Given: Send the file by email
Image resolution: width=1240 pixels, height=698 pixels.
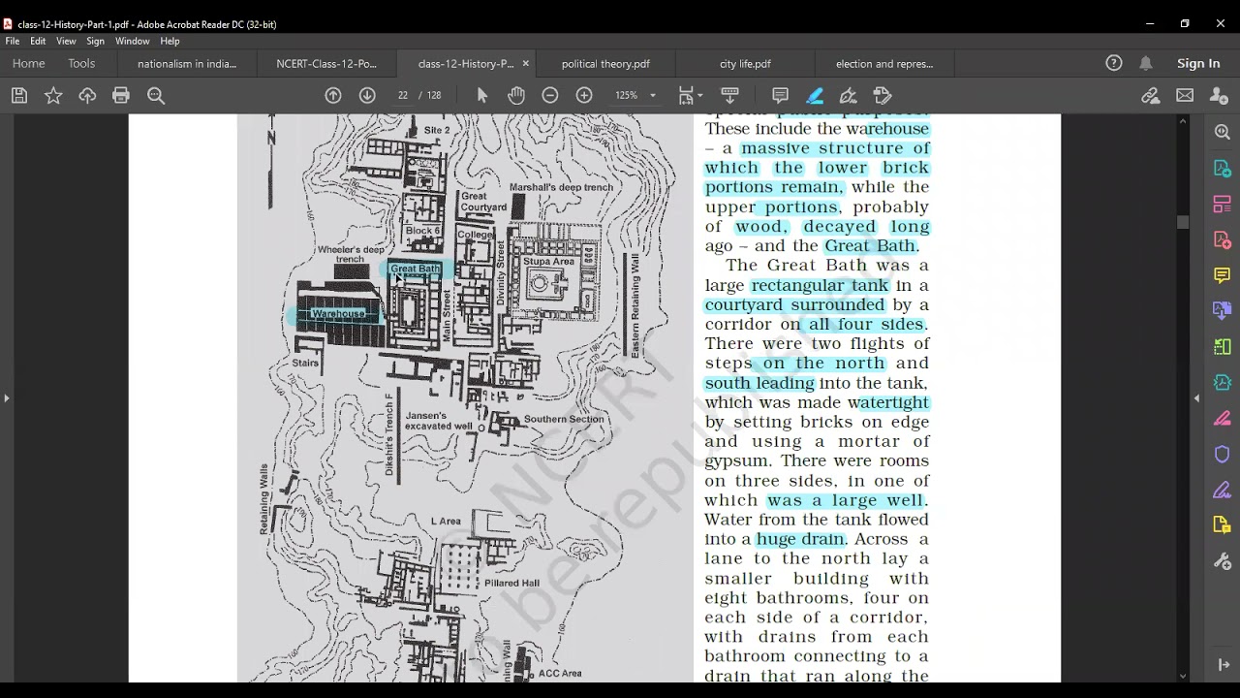Looking at the screenshot, I should [1185, 95].
